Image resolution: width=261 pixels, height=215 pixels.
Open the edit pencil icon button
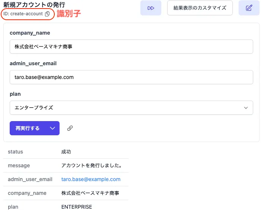tap(249, 8)
